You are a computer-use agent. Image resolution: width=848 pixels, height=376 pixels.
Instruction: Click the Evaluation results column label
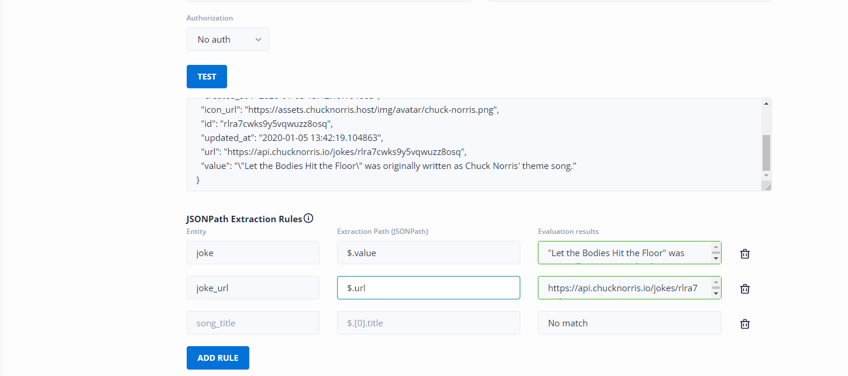coord(568,232)
